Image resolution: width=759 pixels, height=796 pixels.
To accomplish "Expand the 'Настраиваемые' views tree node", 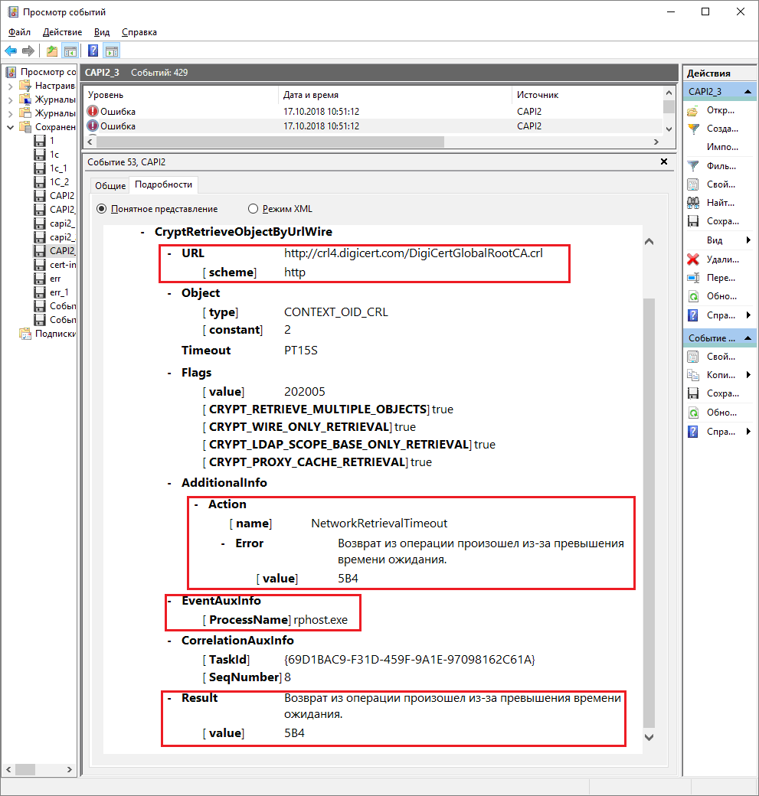I will 11,86.
